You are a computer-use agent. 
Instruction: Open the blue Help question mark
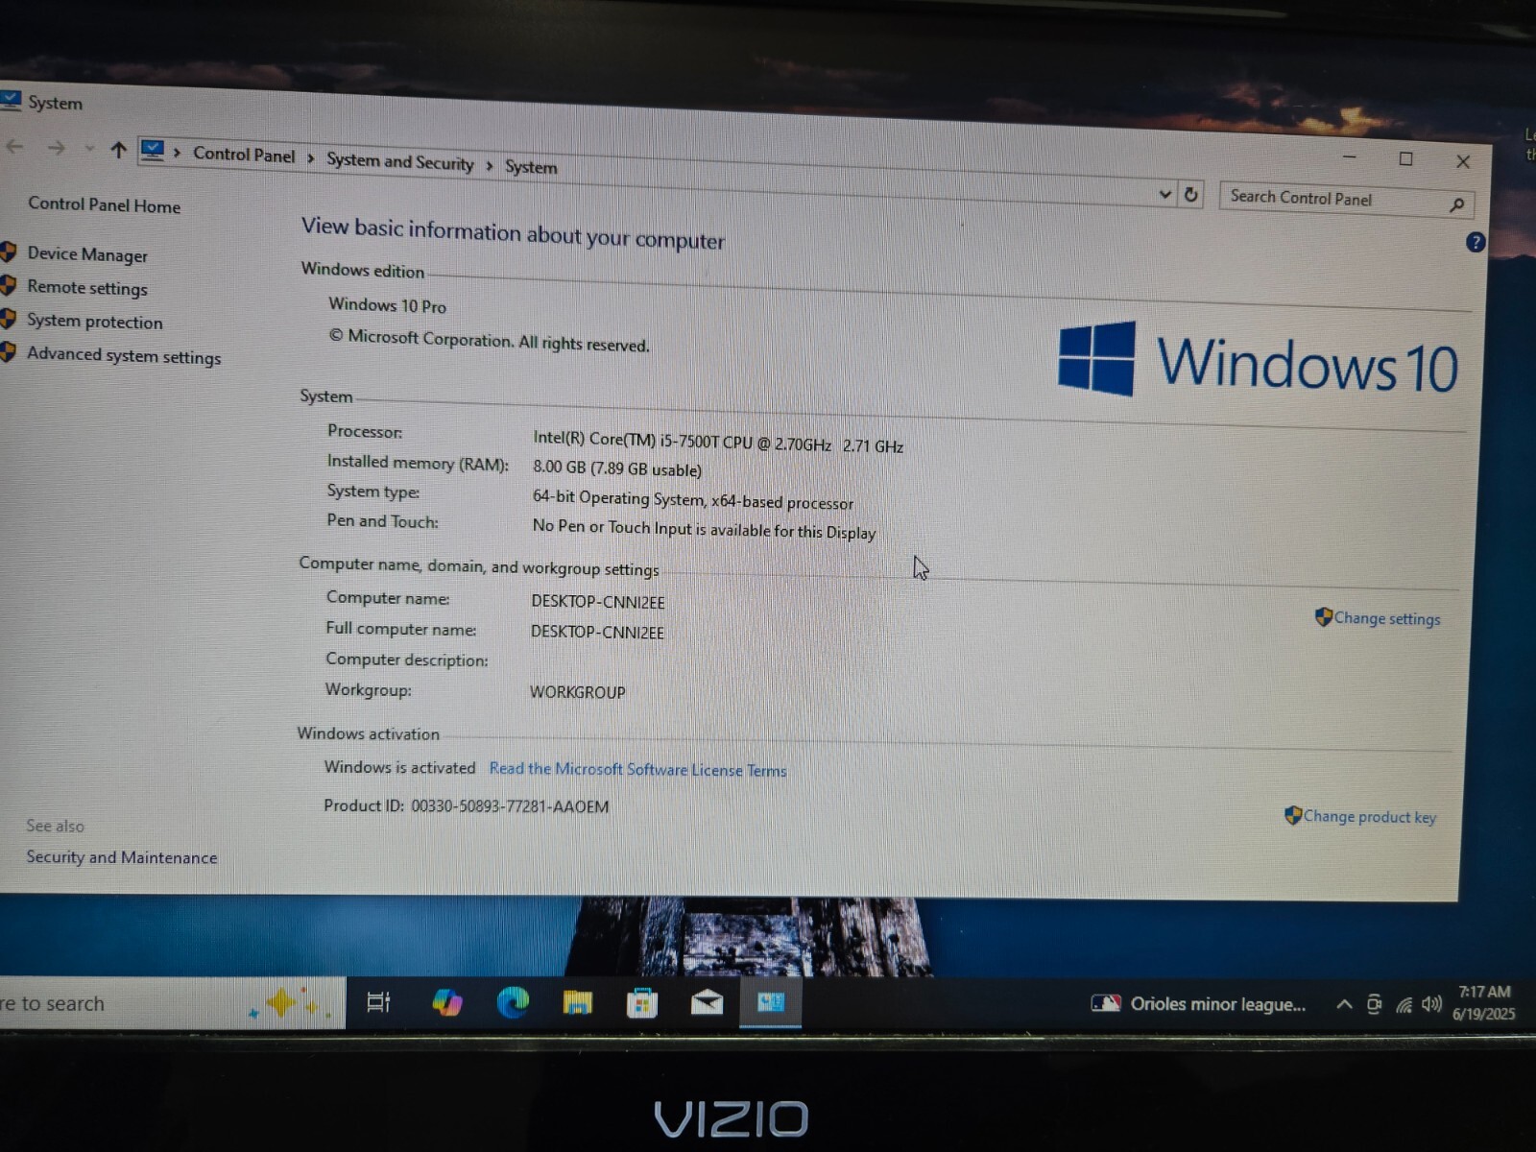click(x=1476, y=242)
